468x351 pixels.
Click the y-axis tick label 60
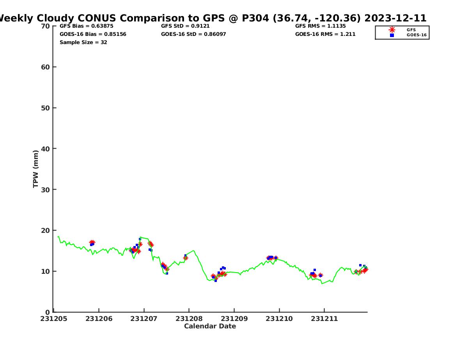coord(46,67)
